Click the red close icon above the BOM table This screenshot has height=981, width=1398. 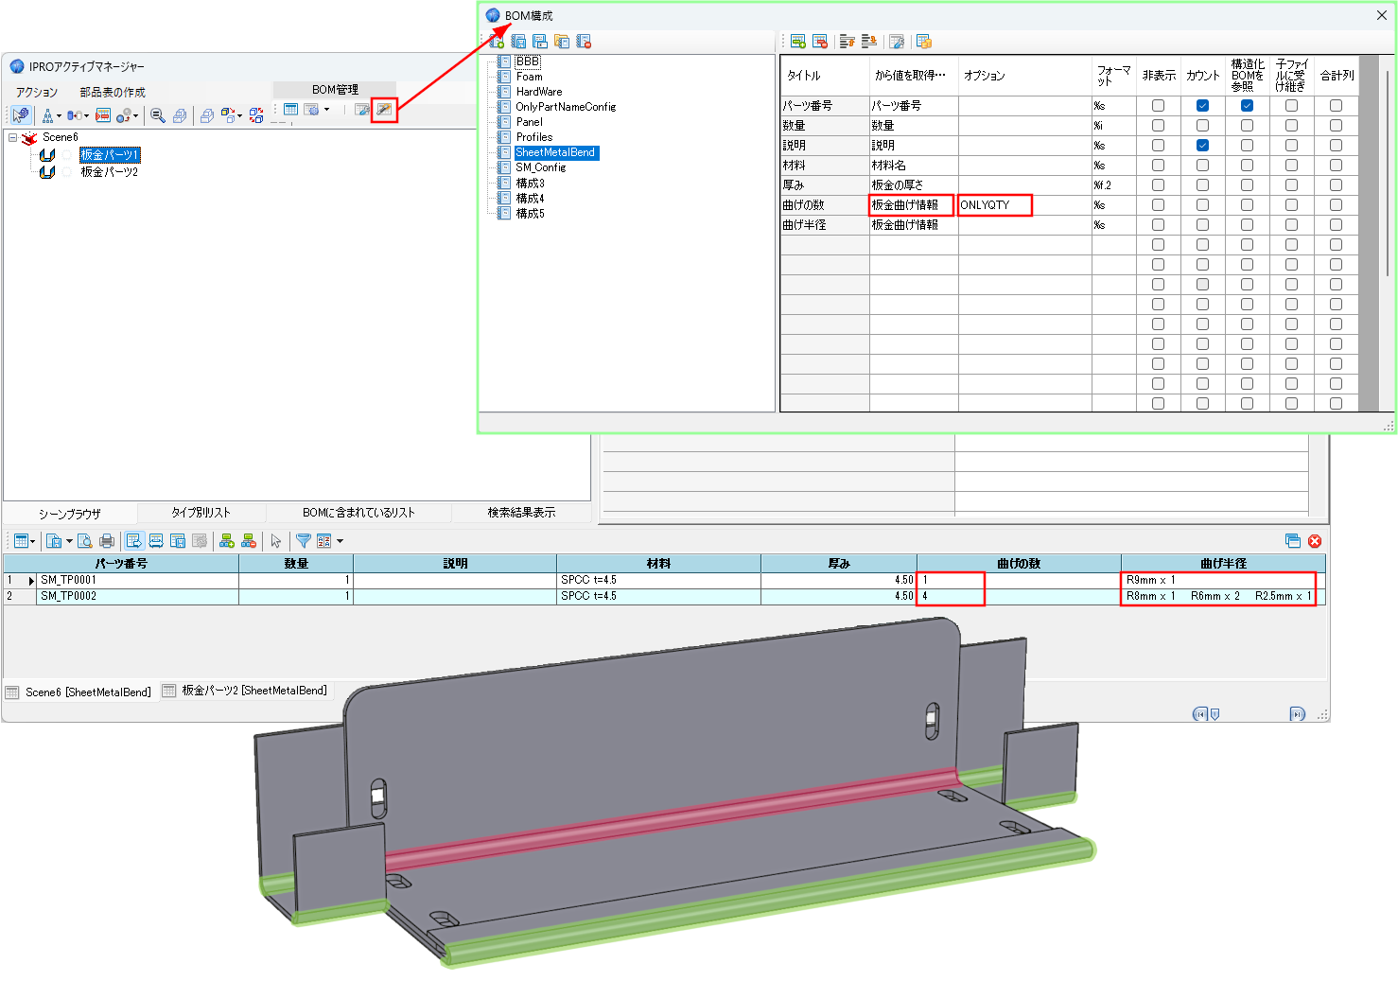pos(1315,541)
